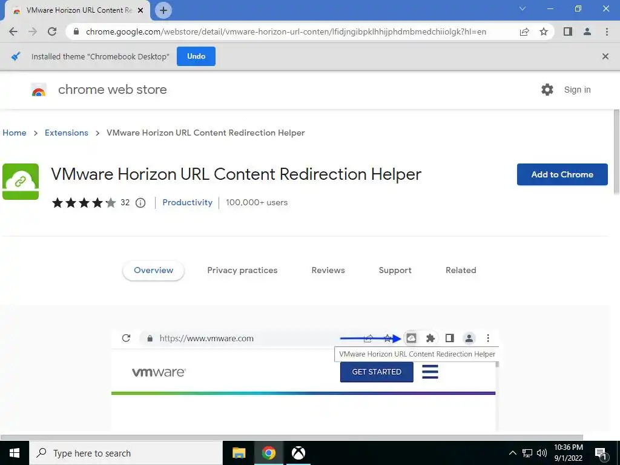This screenshot has height=465, width=620.
Task: Open the rating info icon
Action: [x=140, y=203]
